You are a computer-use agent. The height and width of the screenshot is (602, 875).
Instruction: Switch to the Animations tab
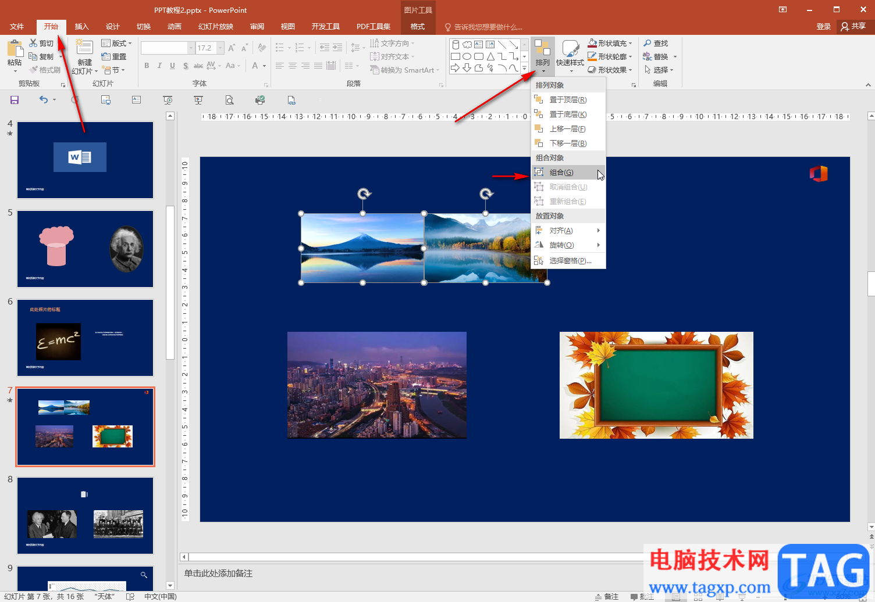175,27
